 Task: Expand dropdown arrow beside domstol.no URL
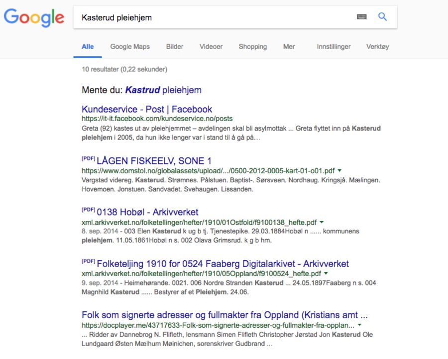pyautogui.click(x=339, y=170)
